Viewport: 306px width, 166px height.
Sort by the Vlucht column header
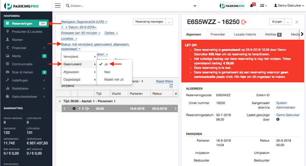[x=119, y=94]
